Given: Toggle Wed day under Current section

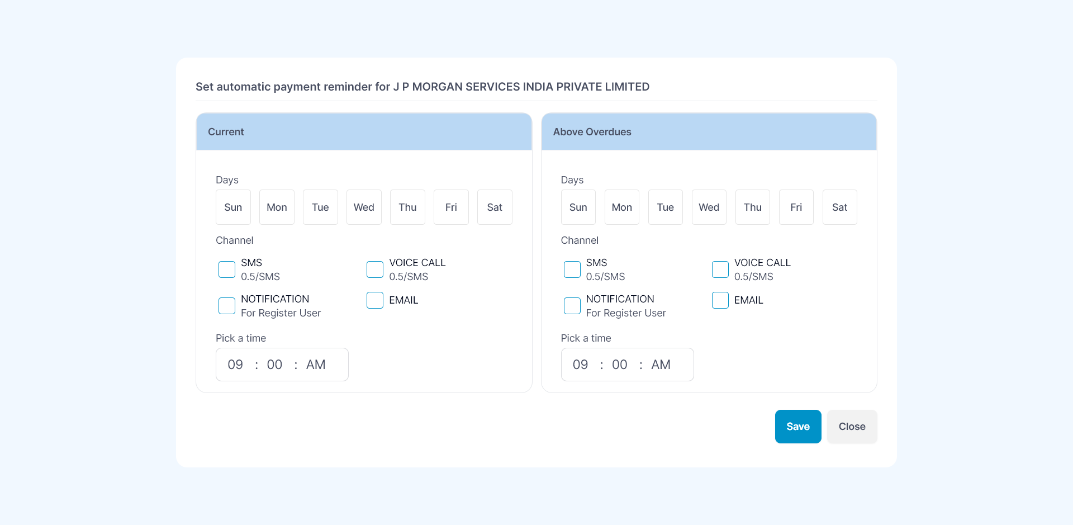Looking at the screenshot, I should pyautogui.click(x=364, y=207).
